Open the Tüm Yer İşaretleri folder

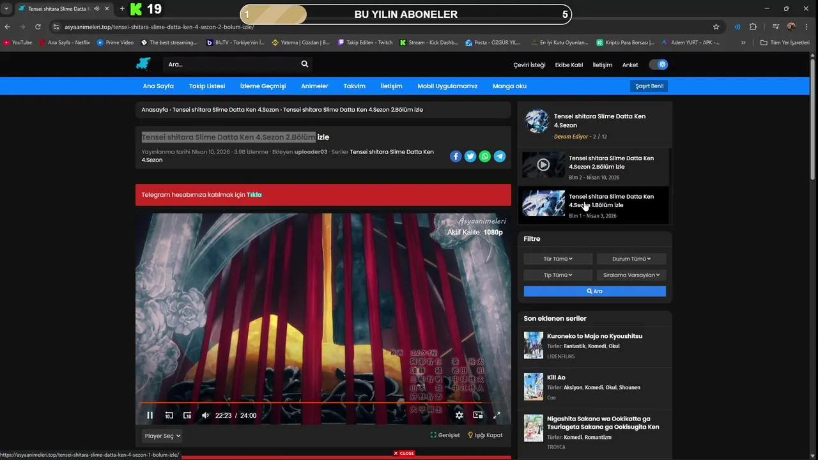(785, 43)
